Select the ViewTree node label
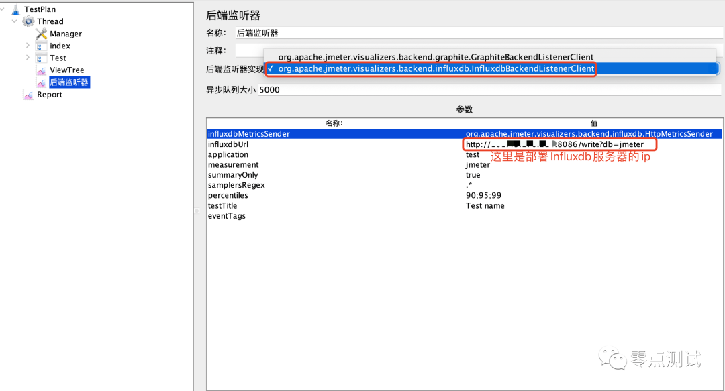Image resolution: width=725 pixels, height=391 pixels. [67, 70]
